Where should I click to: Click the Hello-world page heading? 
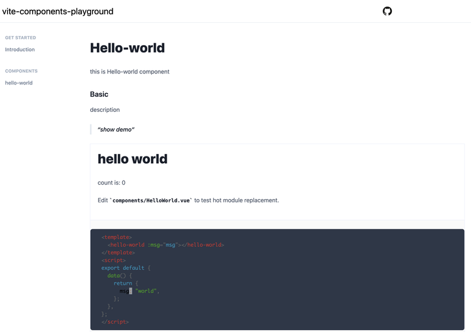pos(128,48)
